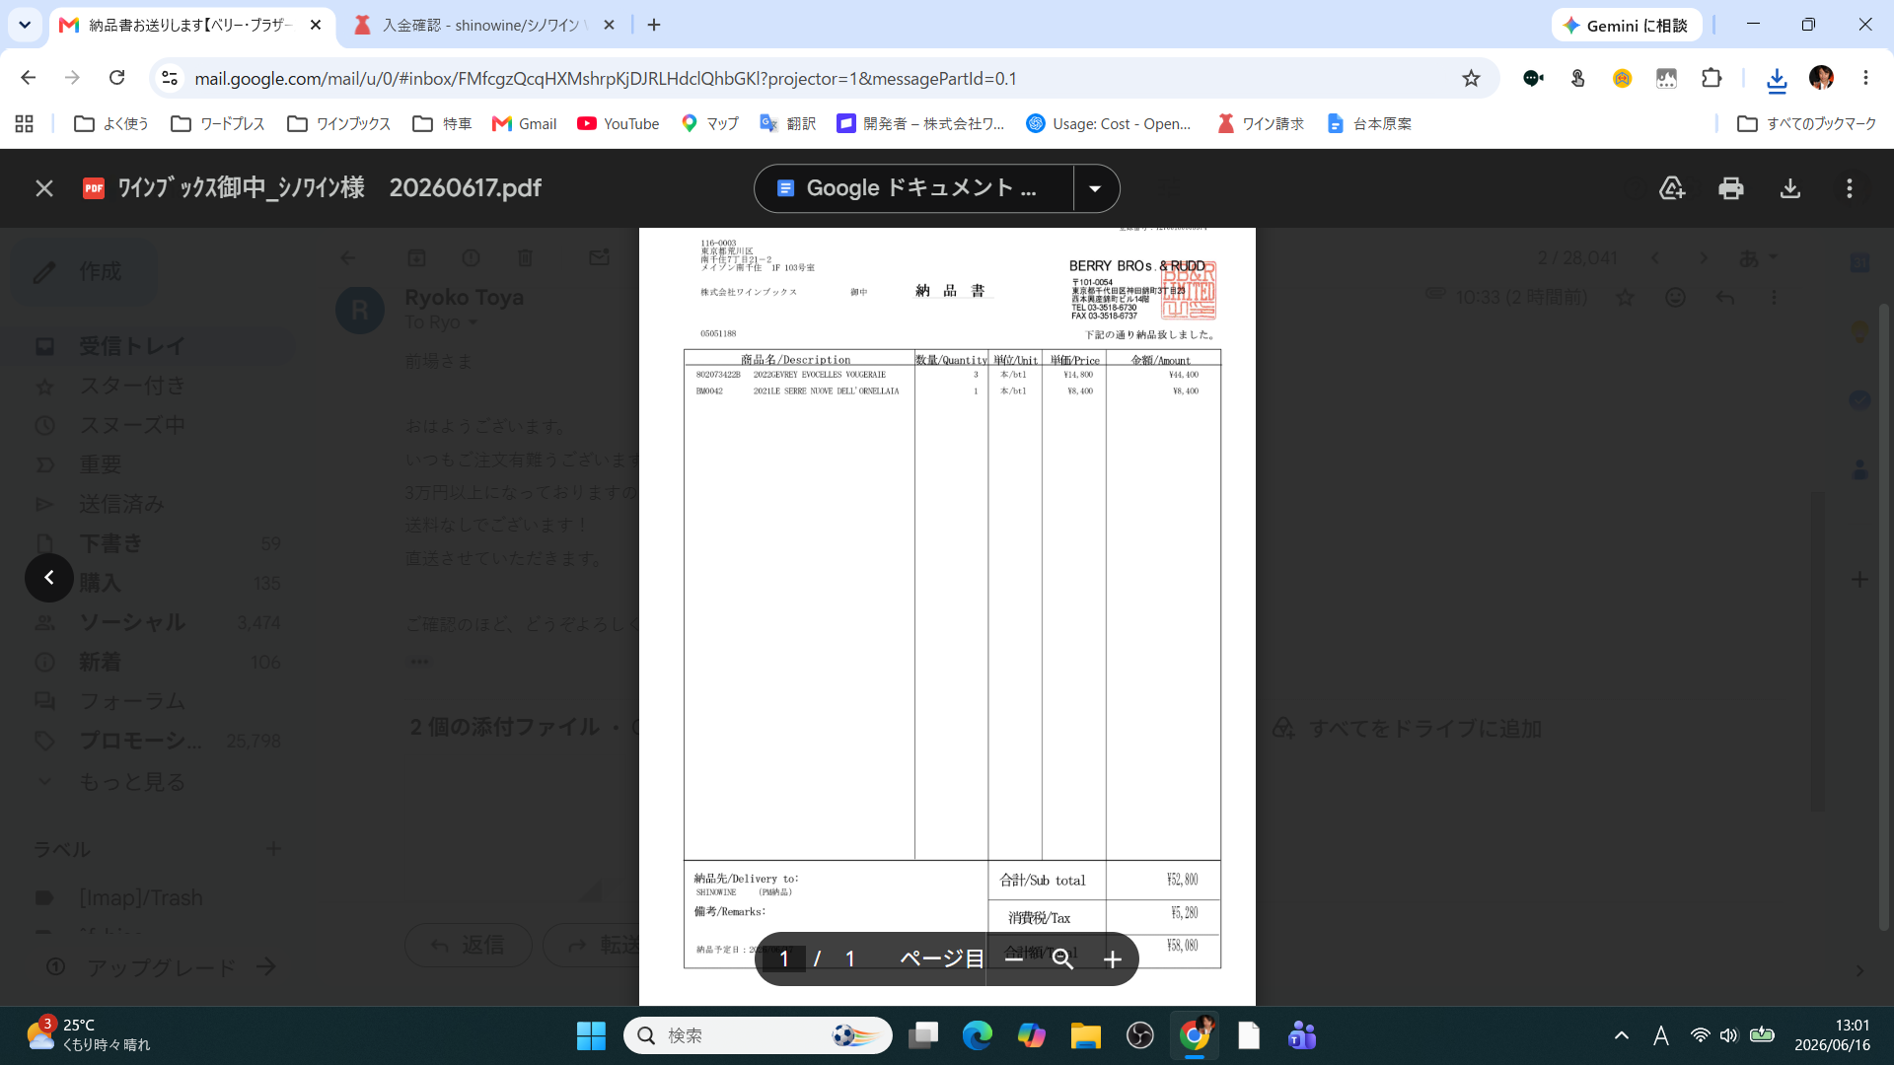Zoom out with the minus icon
Viewport: 1894px width, 1065px height.
pyautogui.click(x=1014, y=958)
